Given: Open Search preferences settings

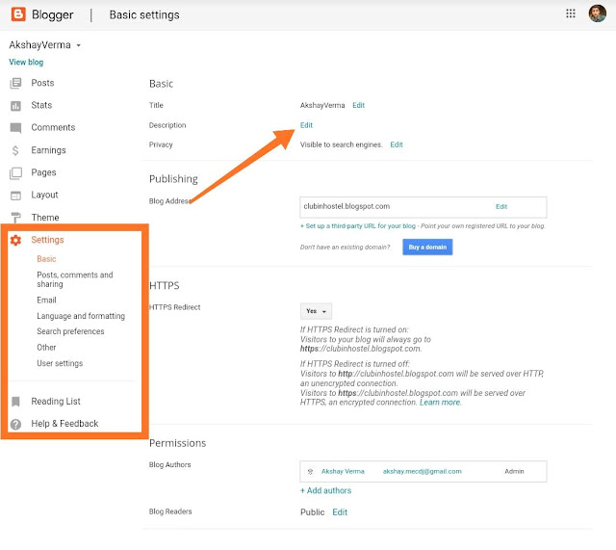Looking at the screenshot, I should pos(70,331).
